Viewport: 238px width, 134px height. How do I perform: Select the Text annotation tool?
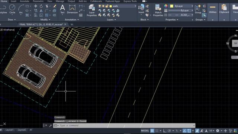click(62, 9)
